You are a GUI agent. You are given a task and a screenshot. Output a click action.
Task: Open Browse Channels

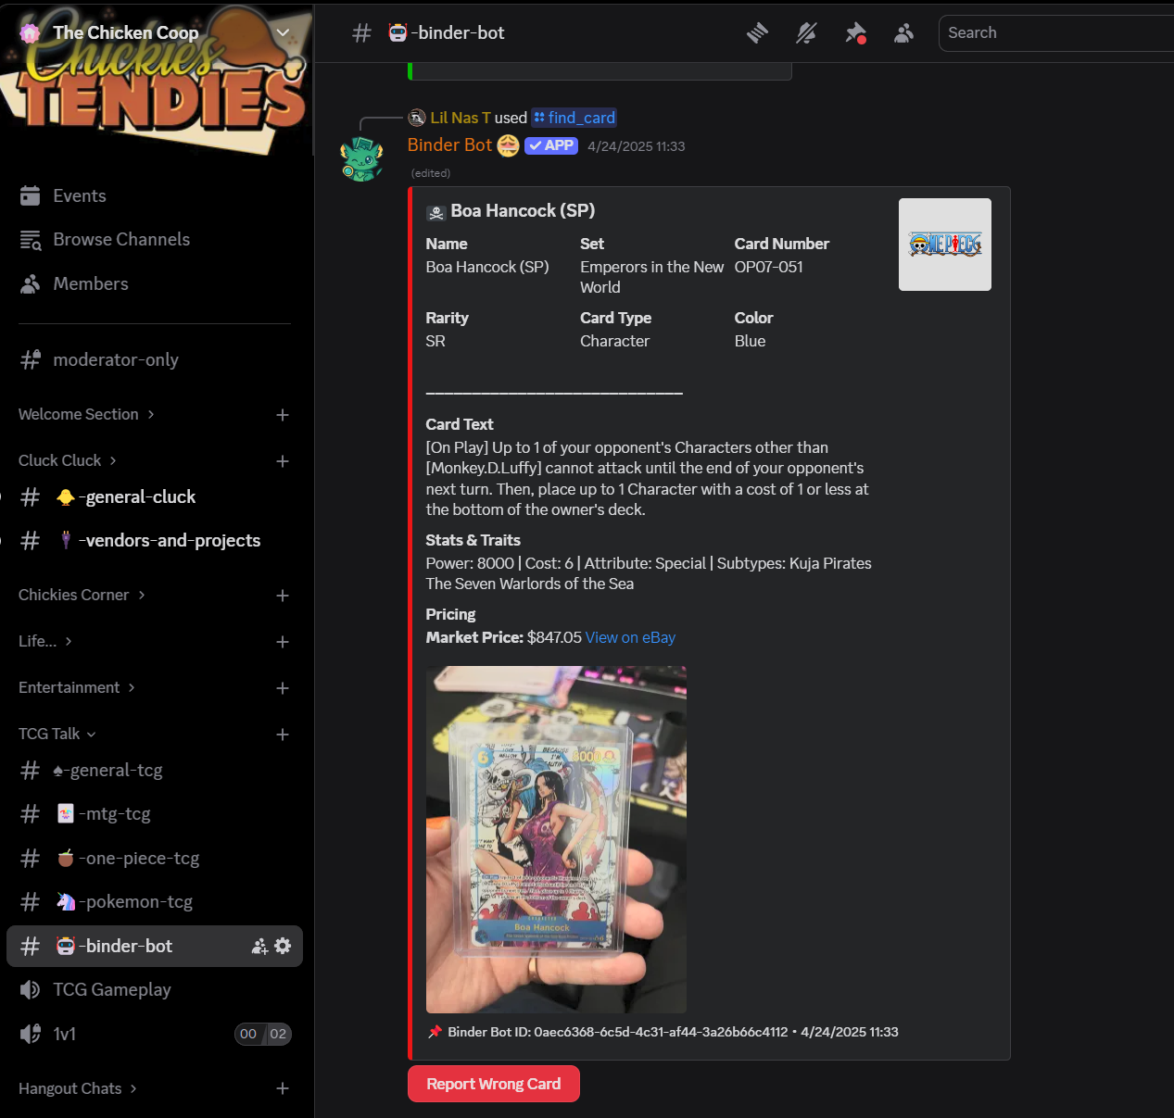point(155,240)
